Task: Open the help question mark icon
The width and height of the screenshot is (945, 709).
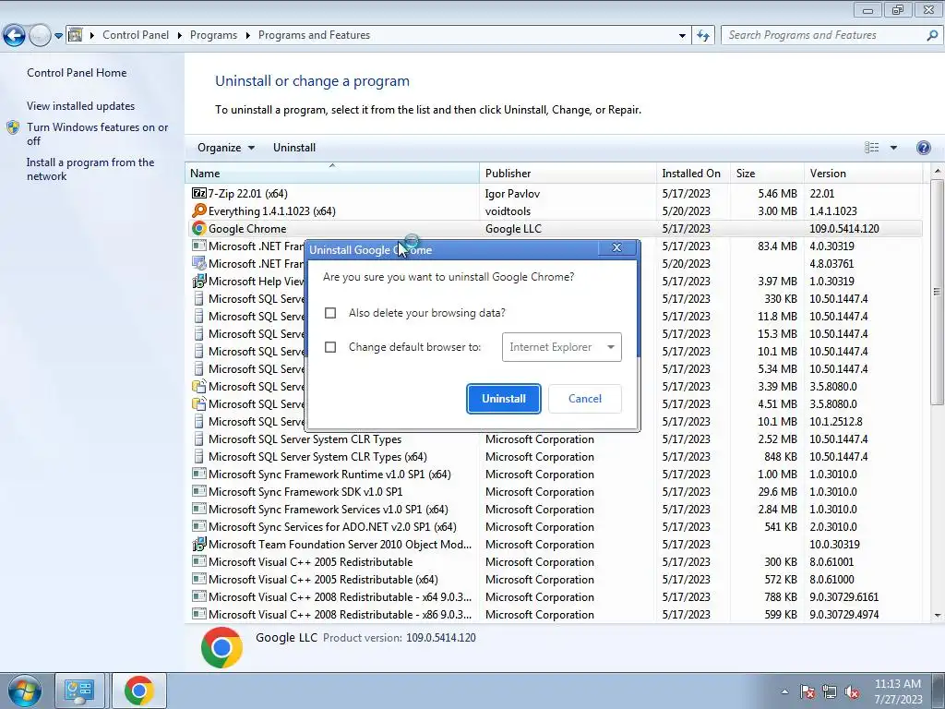Action: [x=923, y=148]
